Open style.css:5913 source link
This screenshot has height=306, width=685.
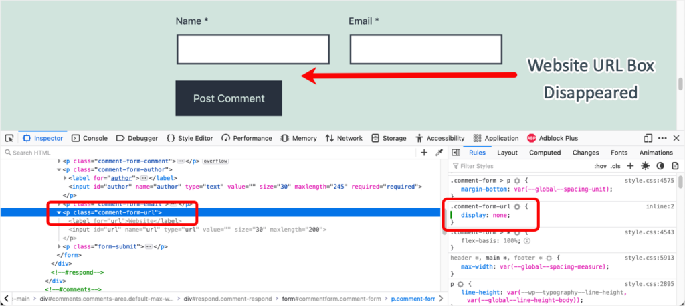649,258
